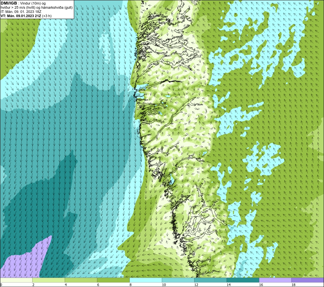
Task: Click the 10–12 m/s light teal legend swatch
Action: [x=178, y=280]
